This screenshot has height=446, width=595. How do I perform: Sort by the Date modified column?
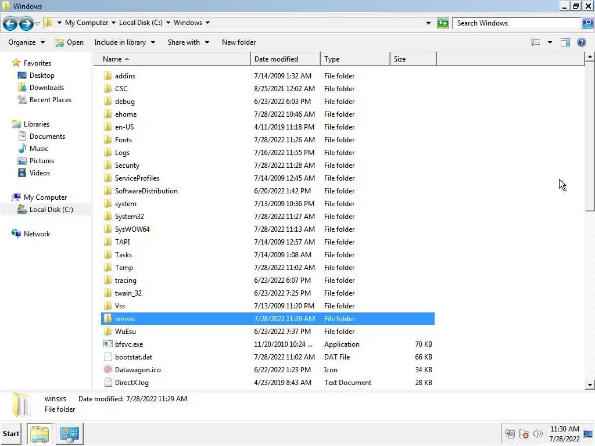point(285,59)
